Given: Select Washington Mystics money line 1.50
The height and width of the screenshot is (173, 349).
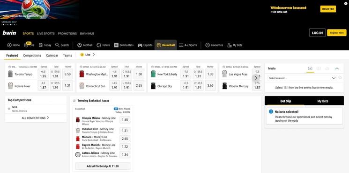Looking at the screenshot, I should (139, 74).
